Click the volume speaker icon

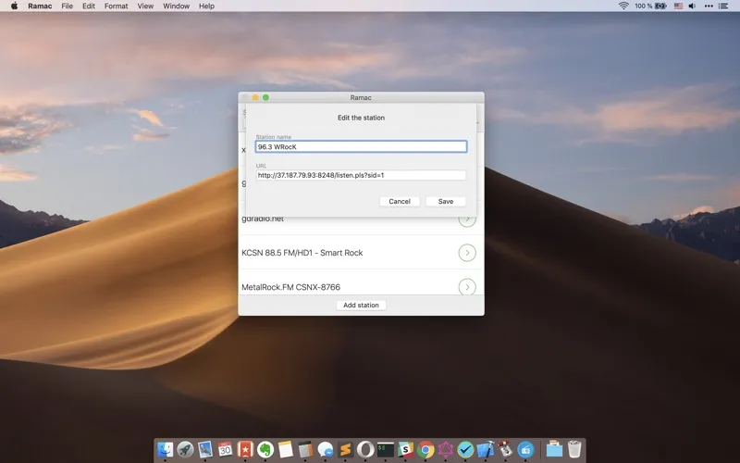pyautogui.click(x=692, y=6)
